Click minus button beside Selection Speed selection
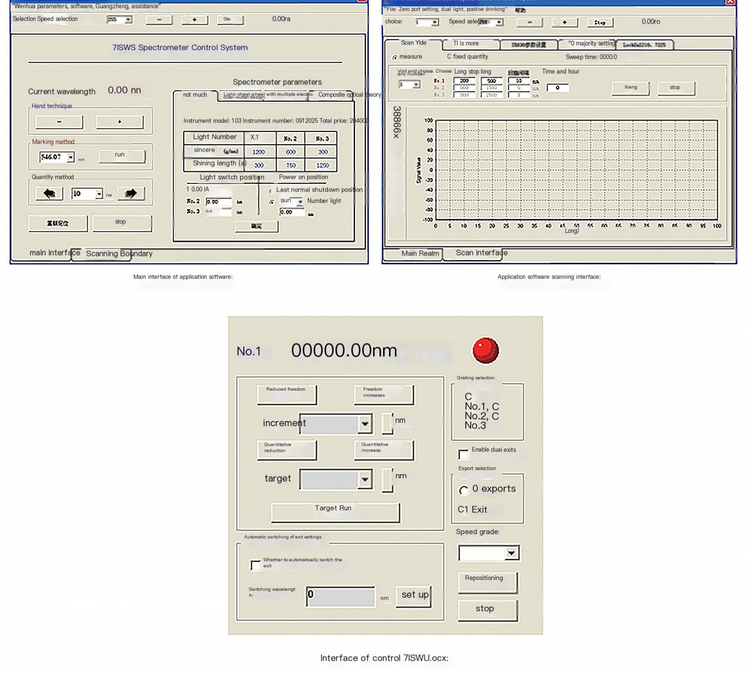Screen dimensions: 749x673 tap(159, 20)
